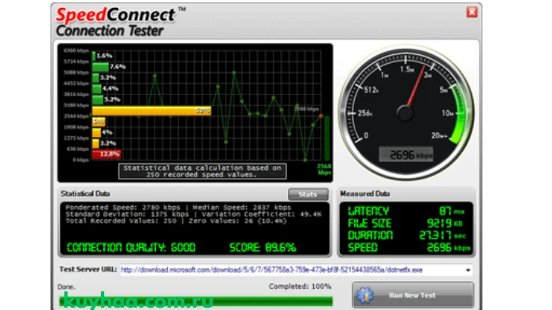Click the Completed: 100% label

300,286
